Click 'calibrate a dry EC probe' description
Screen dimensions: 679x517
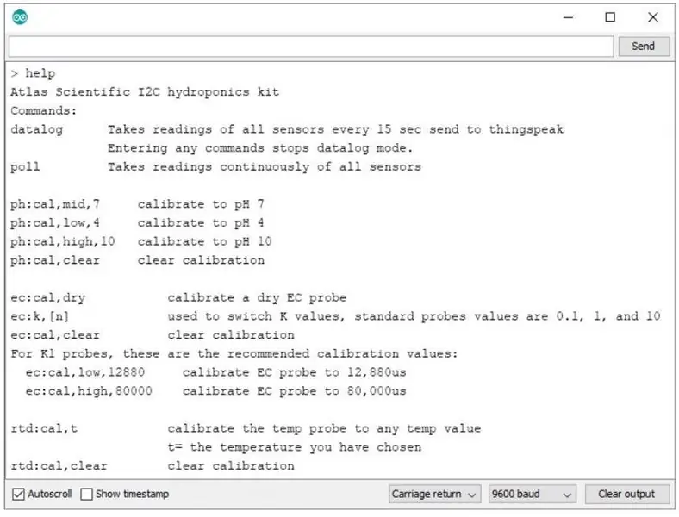click(x=258, y=298)
